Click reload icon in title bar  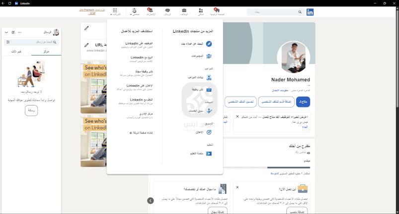(x=9, y=3)
